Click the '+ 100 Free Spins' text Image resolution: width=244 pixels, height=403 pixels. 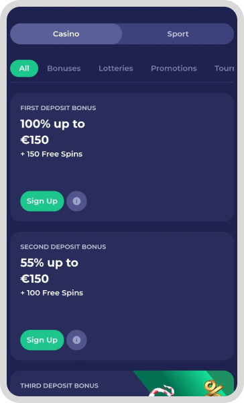coord(52,293)
